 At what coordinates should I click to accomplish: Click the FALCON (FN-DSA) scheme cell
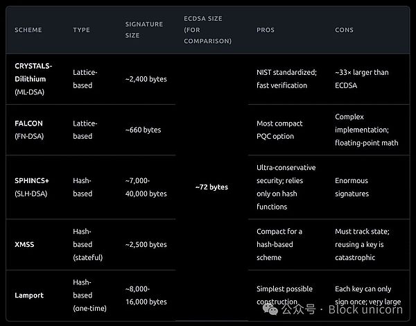pyautogui.click(x=29, y=130)
